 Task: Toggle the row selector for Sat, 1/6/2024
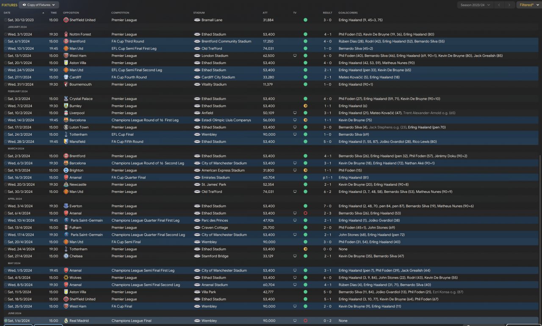(x=6, y=321)
